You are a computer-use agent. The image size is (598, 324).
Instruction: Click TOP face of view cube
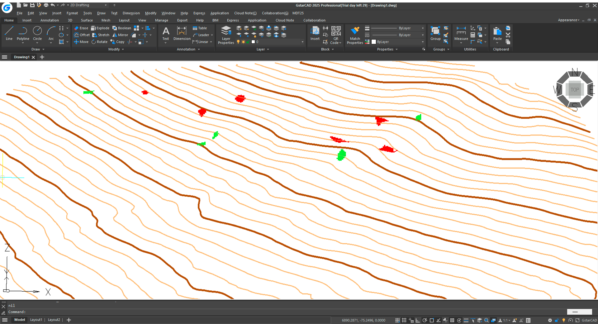[575, 90]
